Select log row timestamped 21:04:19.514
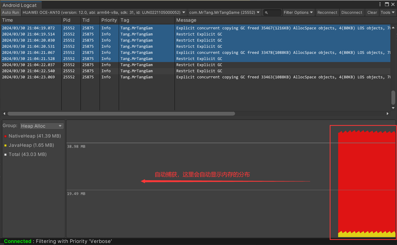 [x=195, y=34]
